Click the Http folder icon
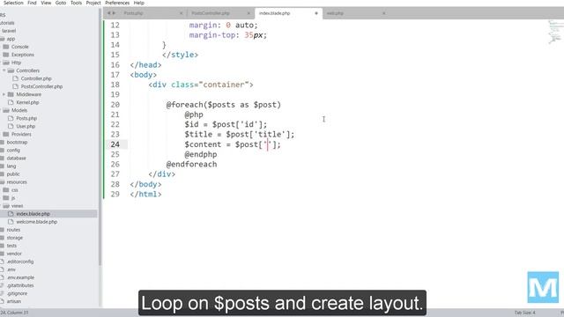 [6, 63]
